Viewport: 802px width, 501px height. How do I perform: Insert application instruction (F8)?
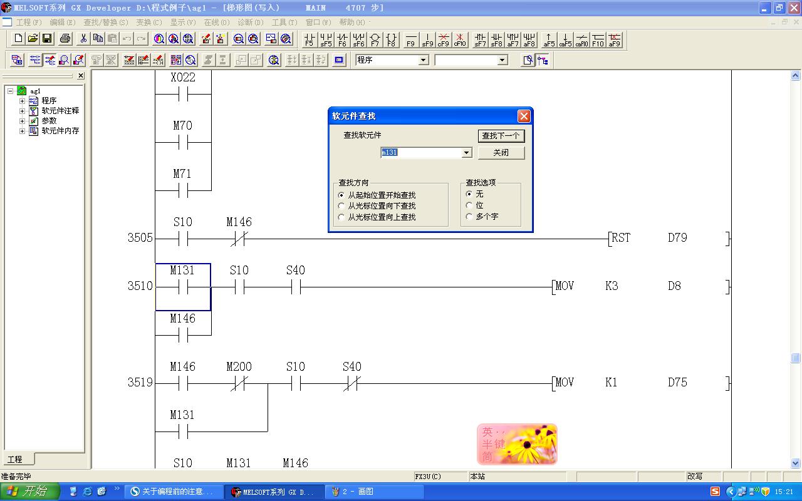click(391, 39)
